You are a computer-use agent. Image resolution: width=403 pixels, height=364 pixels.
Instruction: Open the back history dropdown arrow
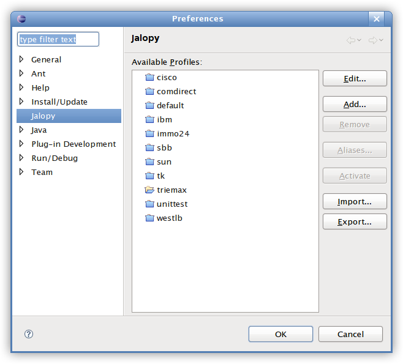click(x=360, y=40)
